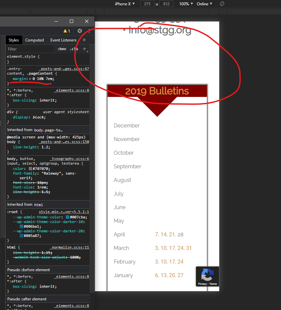Click the #707070 color swatch
Viewport: 281px width, 310px height.
(x=30, y=169)
